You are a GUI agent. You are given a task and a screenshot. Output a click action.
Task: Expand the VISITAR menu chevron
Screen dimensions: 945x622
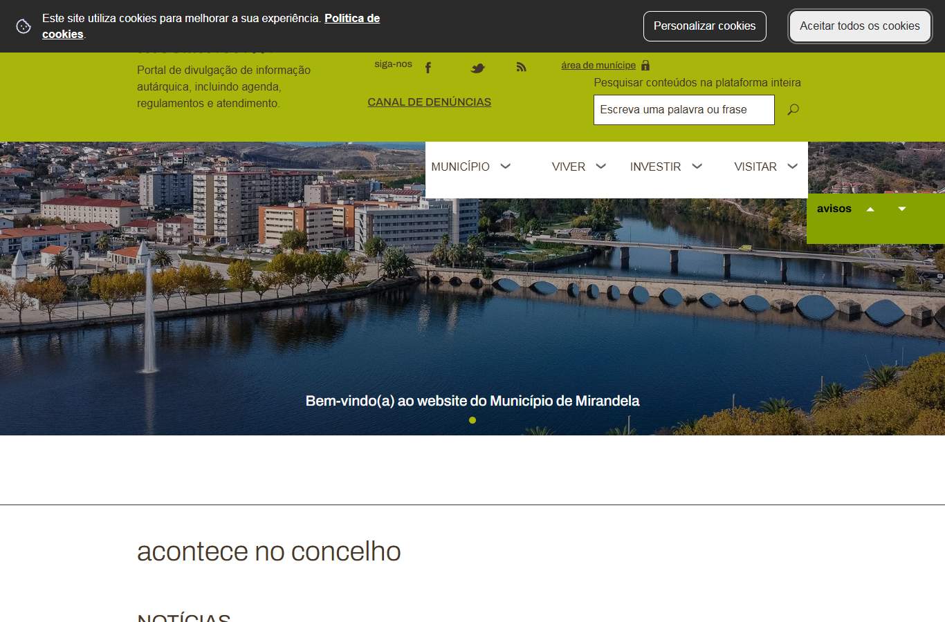793,167
